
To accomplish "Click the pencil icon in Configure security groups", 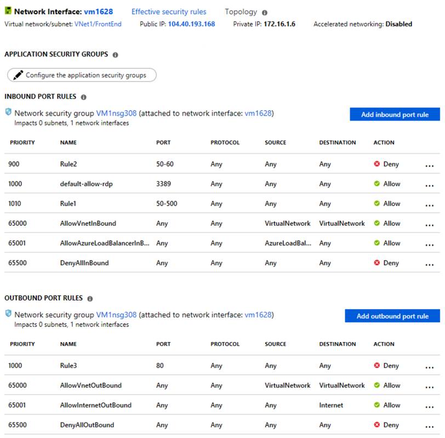I will point(18,75).
